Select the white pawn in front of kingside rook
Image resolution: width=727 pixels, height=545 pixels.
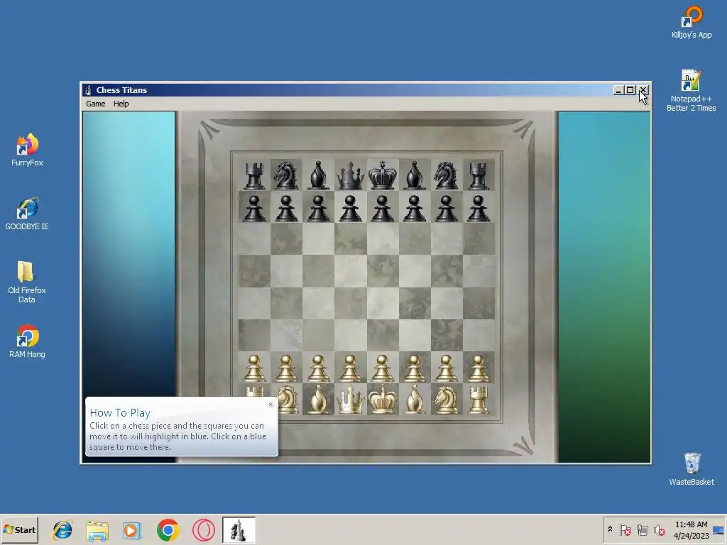tap(478, 368)
